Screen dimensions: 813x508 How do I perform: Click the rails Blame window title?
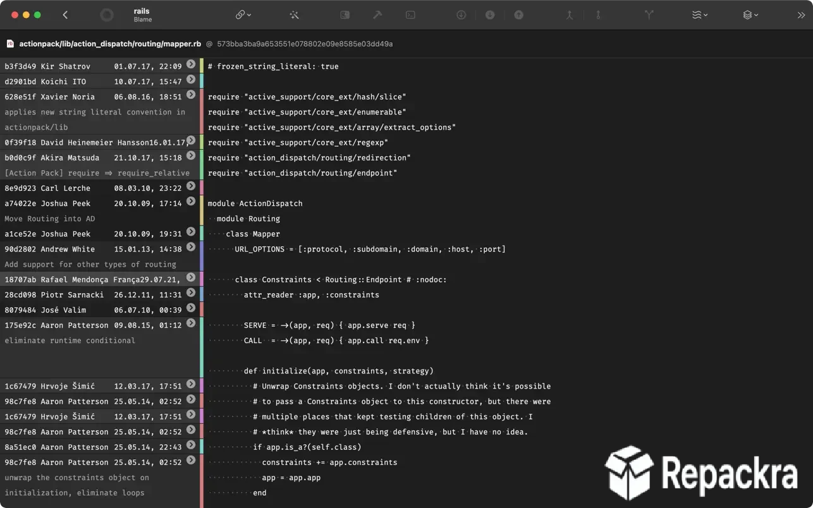(x=142, y=15)
